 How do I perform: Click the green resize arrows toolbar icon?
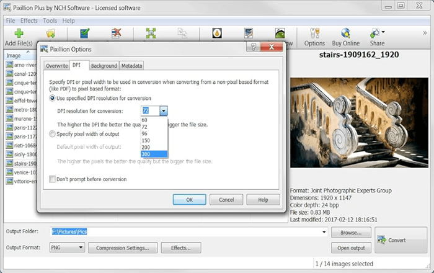151,34
